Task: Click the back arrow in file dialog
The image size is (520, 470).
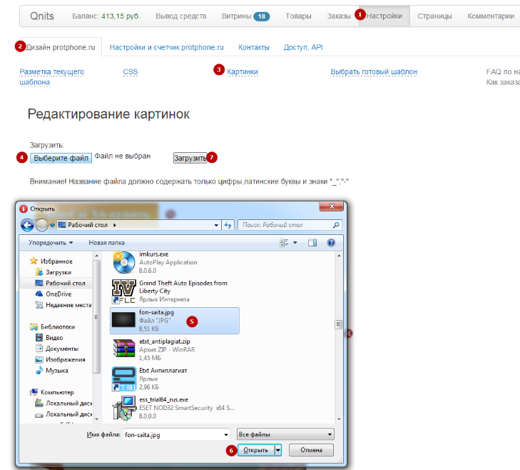Action: [28, 225]
